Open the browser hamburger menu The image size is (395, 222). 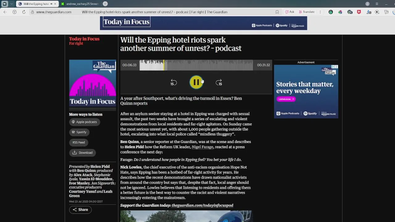click(x=377, y=4)
